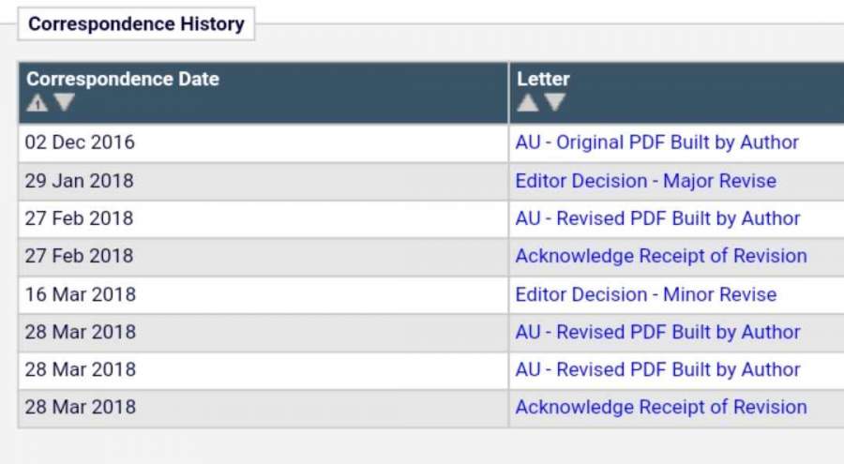Screen dimensions: 844x464
Task: Open Editor Decision - Major Revise letter
Action: [645, 181]
